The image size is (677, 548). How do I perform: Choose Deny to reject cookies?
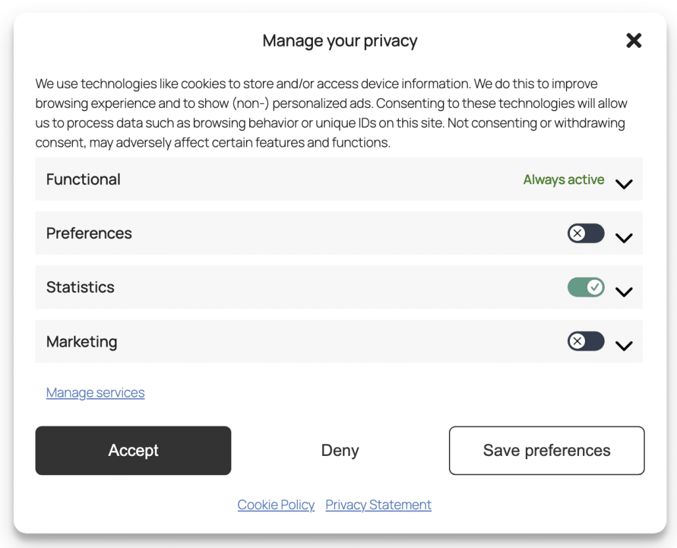pos(340,451)
